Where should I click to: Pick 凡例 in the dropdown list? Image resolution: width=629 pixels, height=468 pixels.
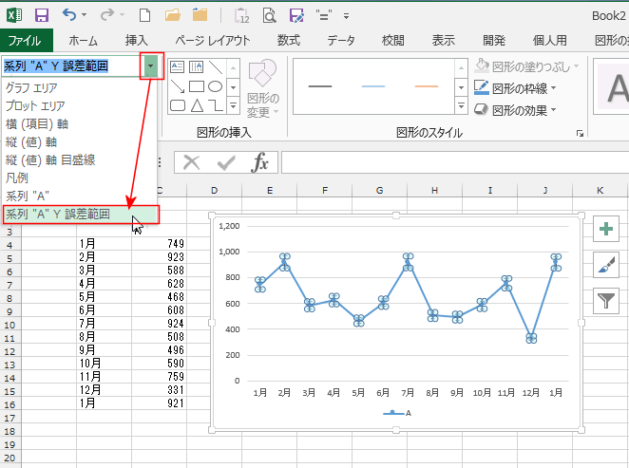[18, 178]
